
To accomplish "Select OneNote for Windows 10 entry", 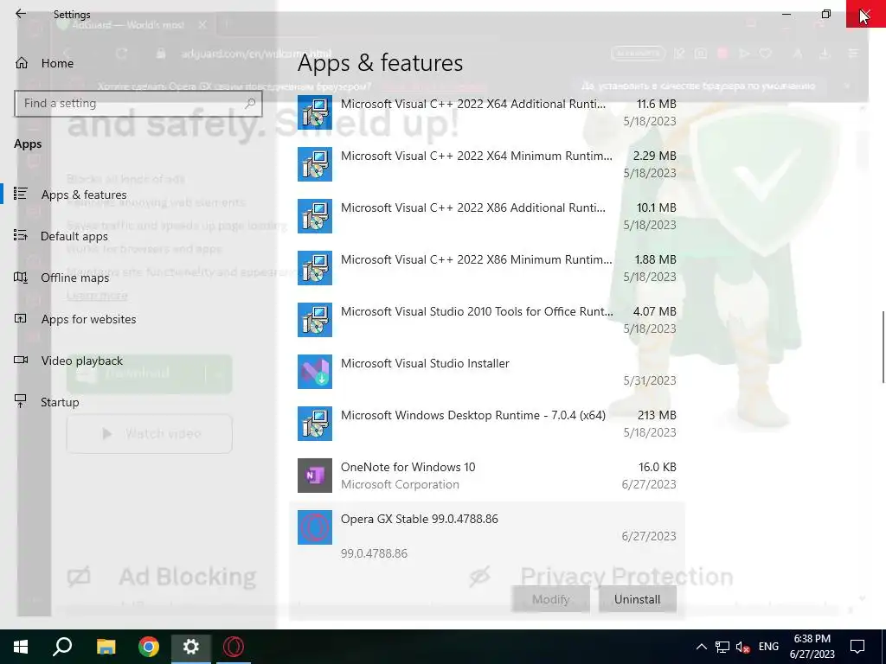I will coord(487,476).
